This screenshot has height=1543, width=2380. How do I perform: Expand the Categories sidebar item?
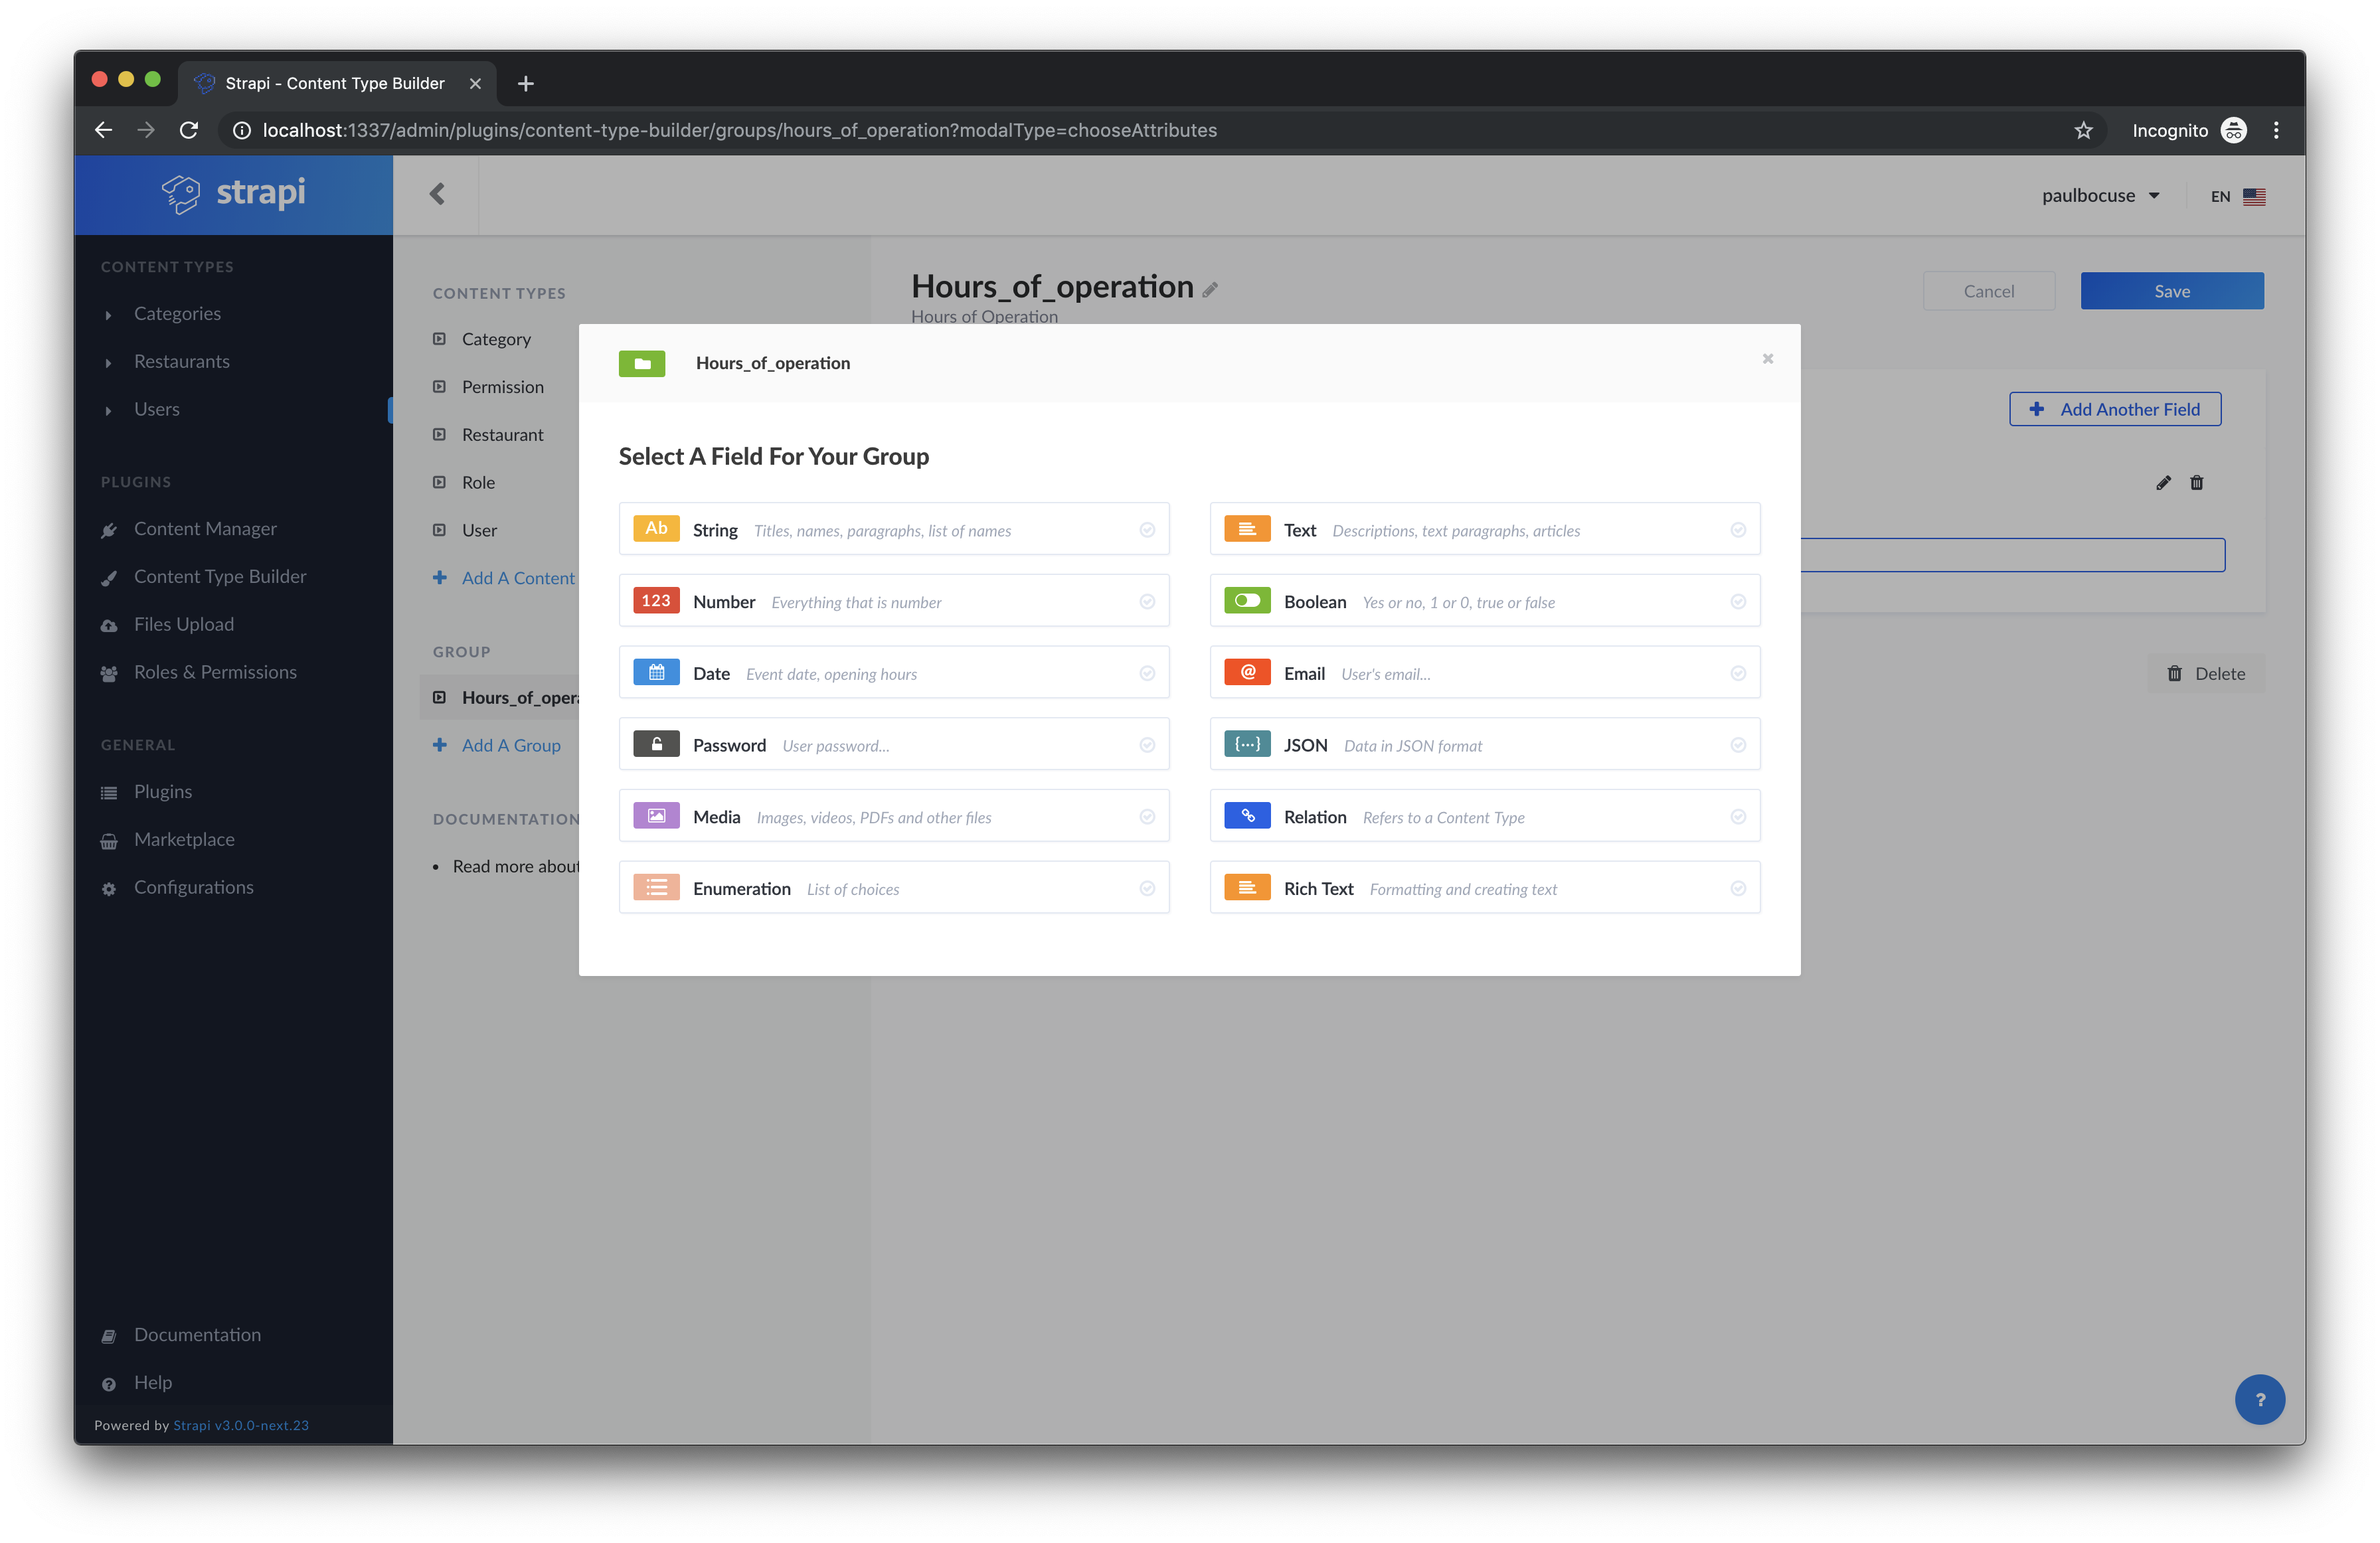[177, 314]
